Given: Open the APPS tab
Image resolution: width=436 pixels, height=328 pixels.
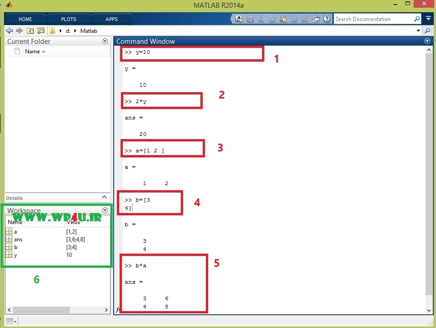Looking at the screenshot, I should (111, 19).
